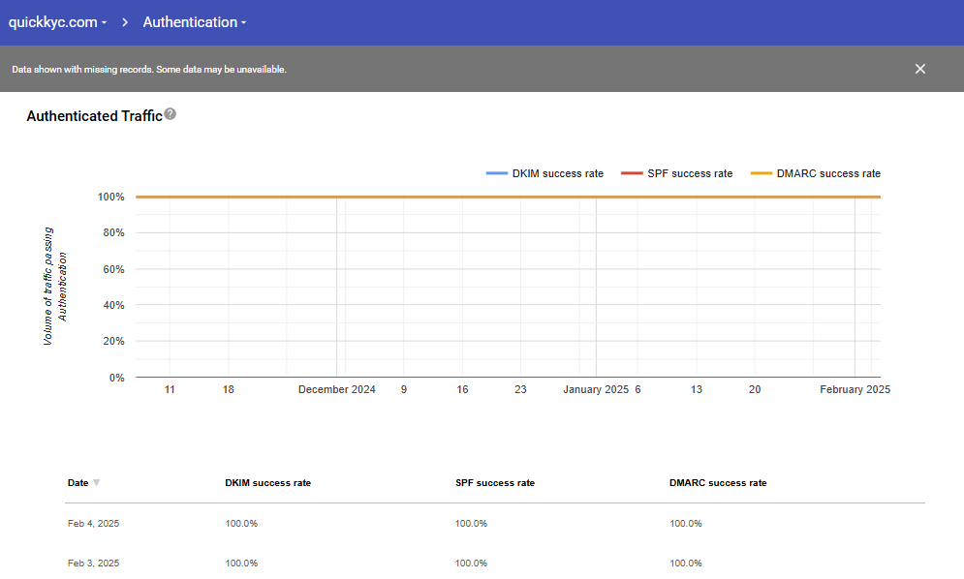Click February 2025 marker on chart axis

855,389
